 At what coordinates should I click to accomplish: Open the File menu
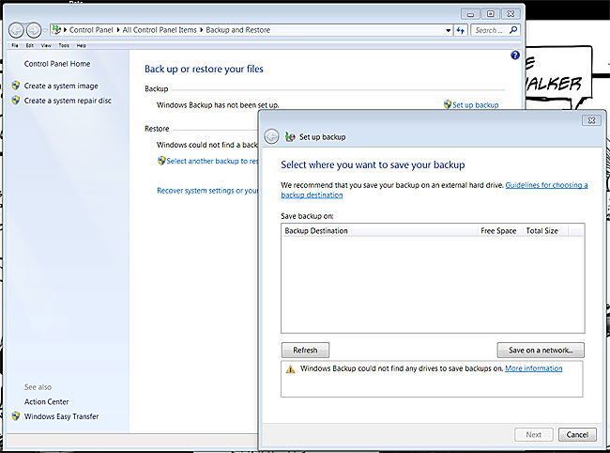(x=15, y=45)
